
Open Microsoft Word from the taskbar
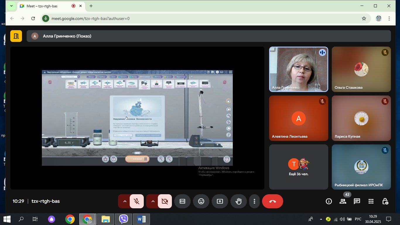(141, 219)
